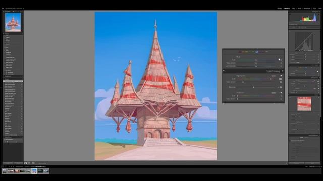
Task: Open second window display icon above filmstrip
Action: [x=6, y=166]
